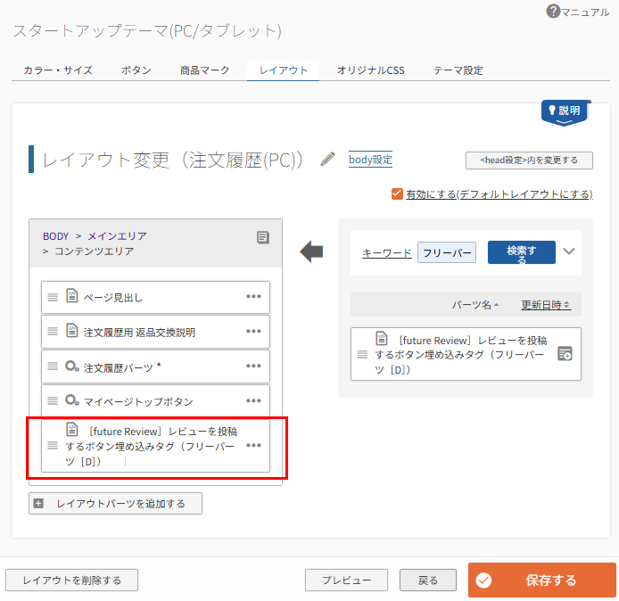The height and width of the screenshot is (601, 619).
Task: Grab drag handle of future Review search result
Action: 362,354
